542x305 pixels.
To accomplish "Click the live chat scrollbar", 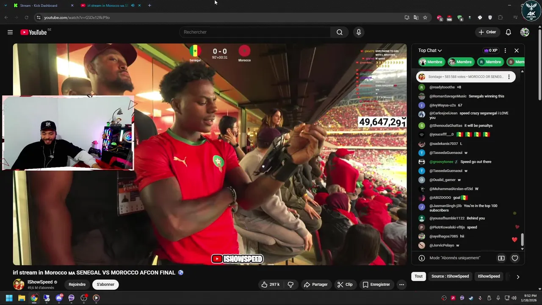I will pos(522,240).
